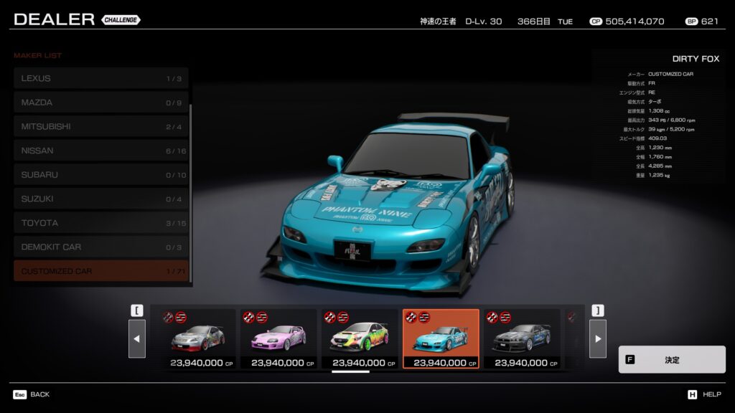Click the 1,235 kg weight value

pos(659,175)
